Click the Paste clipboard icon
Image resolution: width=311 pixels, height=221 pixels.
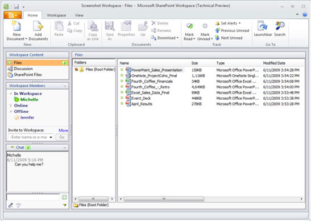pos(59,26)
